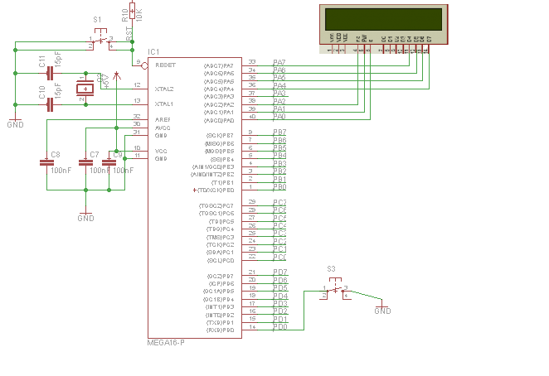Click the 15pF value of C10
The width and height of the screenshot is (549, 376).
click(x=58, y=90)
